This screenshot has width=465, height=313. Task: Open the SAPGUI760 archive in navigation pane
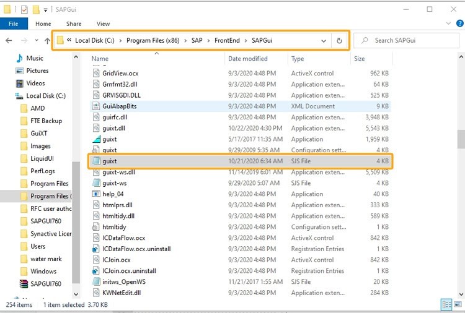coord(45,283)
